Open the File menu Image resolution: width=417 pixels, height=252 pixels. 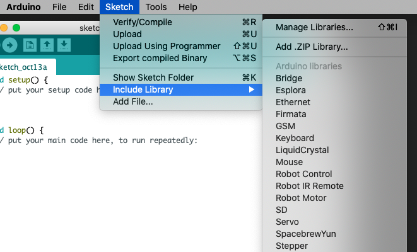click(x=59, y=7)
